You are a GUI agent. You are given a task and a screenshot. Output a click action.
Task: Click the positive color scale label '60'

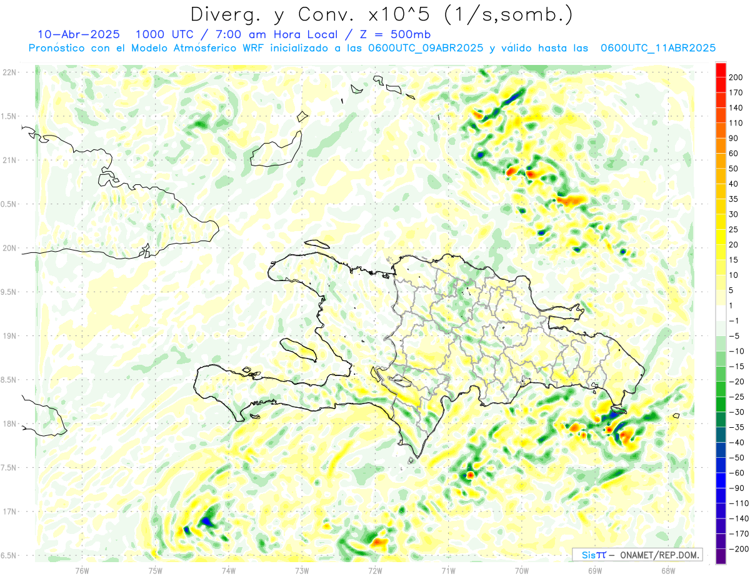734,153
